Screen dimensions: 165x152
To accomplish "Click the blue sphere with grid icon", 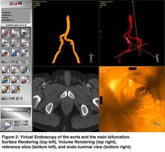I will 26,69.
